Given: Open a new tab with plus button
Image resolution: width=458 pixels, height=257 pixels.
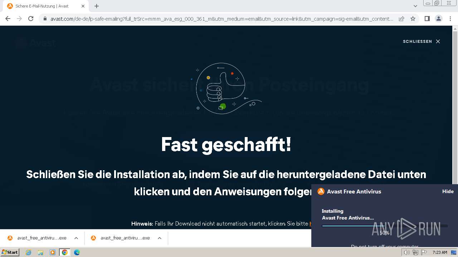Looking at the screenshot, I should [x=97, y=6].
